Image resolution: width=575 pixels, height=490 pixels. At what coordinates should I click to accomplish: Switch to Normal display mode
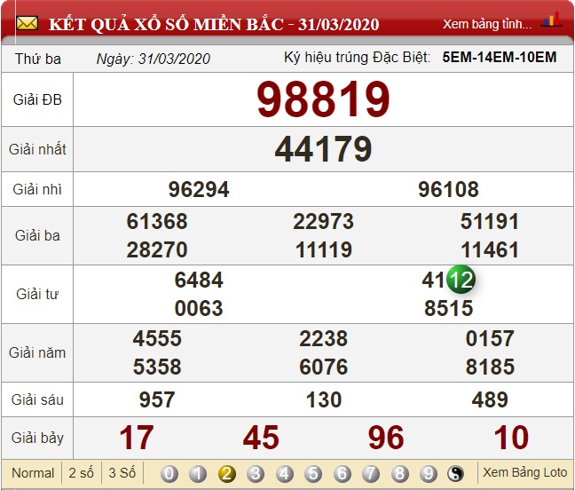coord(33,473)
